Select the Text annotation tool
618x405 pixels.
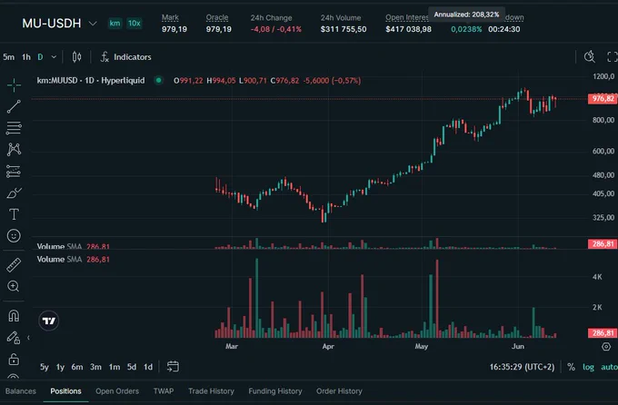pos(14,214)
